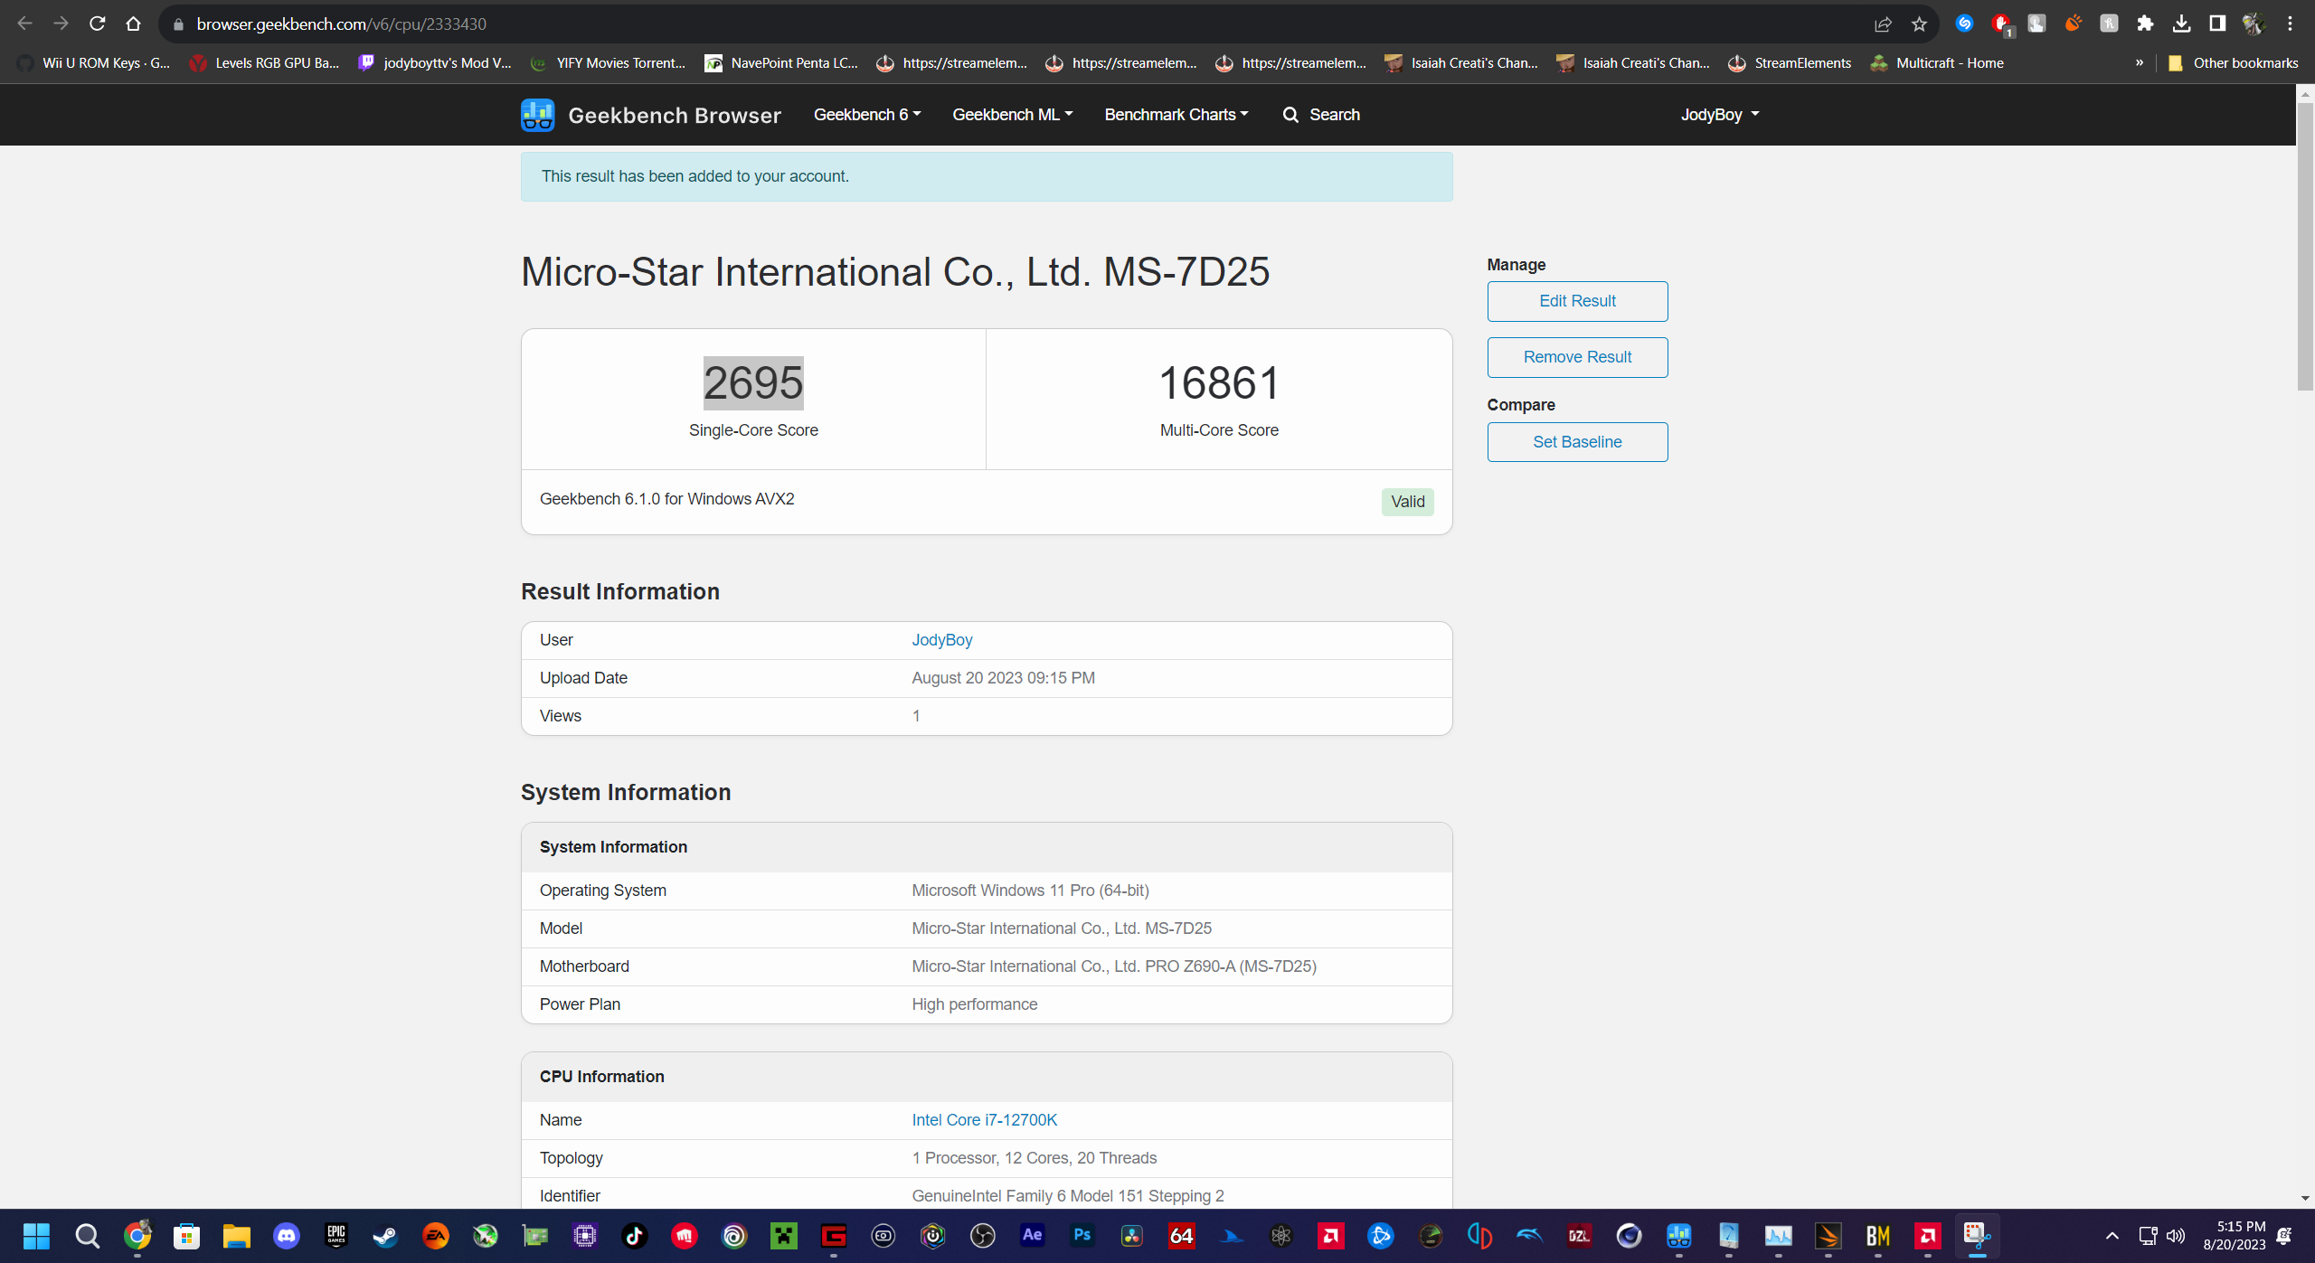Open Chrome downloads icon
Screen dimensions: 2315x1263
pyautogui.click(x=2181, y=24)
